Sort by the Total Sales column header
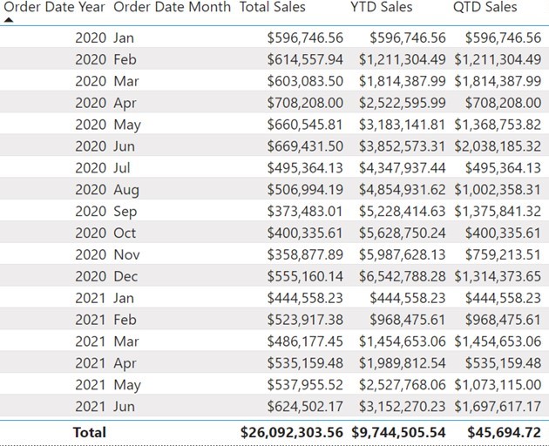 pos(273,7)
